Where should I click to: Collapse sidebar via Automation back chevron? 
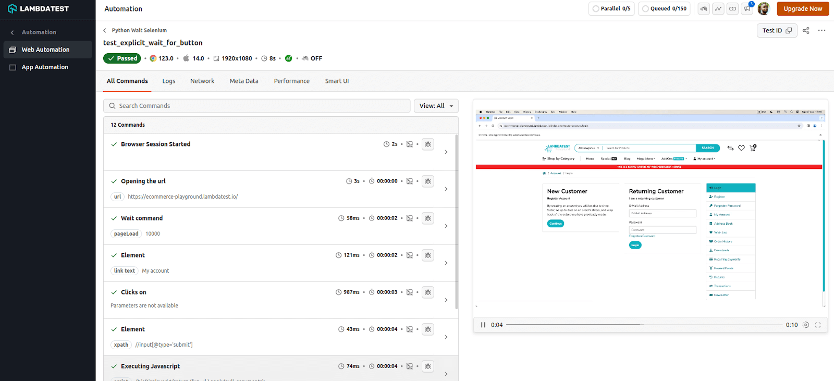pos(13,32)
